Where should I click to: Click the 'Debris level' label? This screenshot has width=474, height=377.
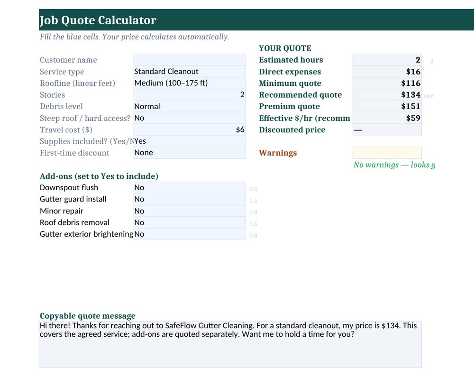[x=61, y=106]
